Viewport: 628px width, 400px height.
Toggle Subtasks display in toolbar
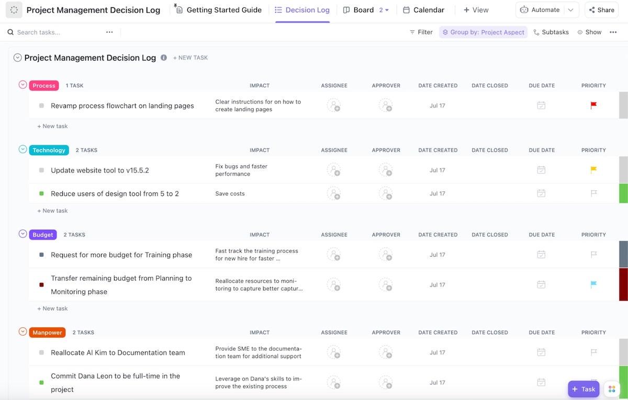click(551, 32)
